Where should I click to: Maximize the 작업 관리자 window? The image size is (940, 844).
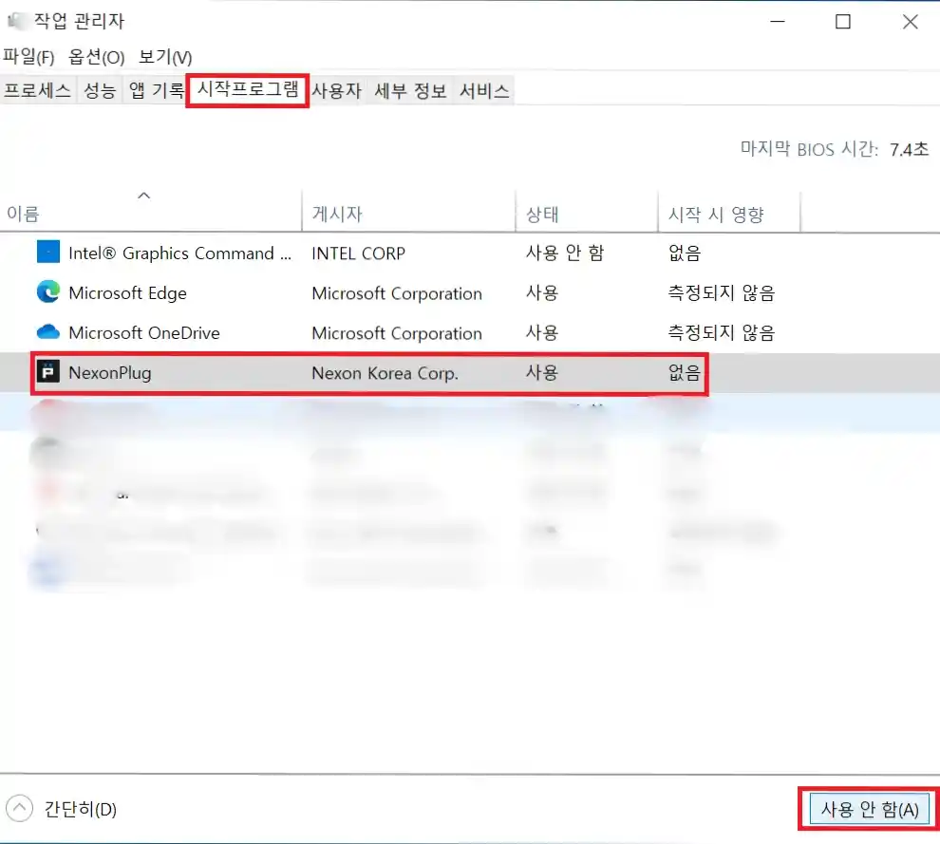[843, 22]
